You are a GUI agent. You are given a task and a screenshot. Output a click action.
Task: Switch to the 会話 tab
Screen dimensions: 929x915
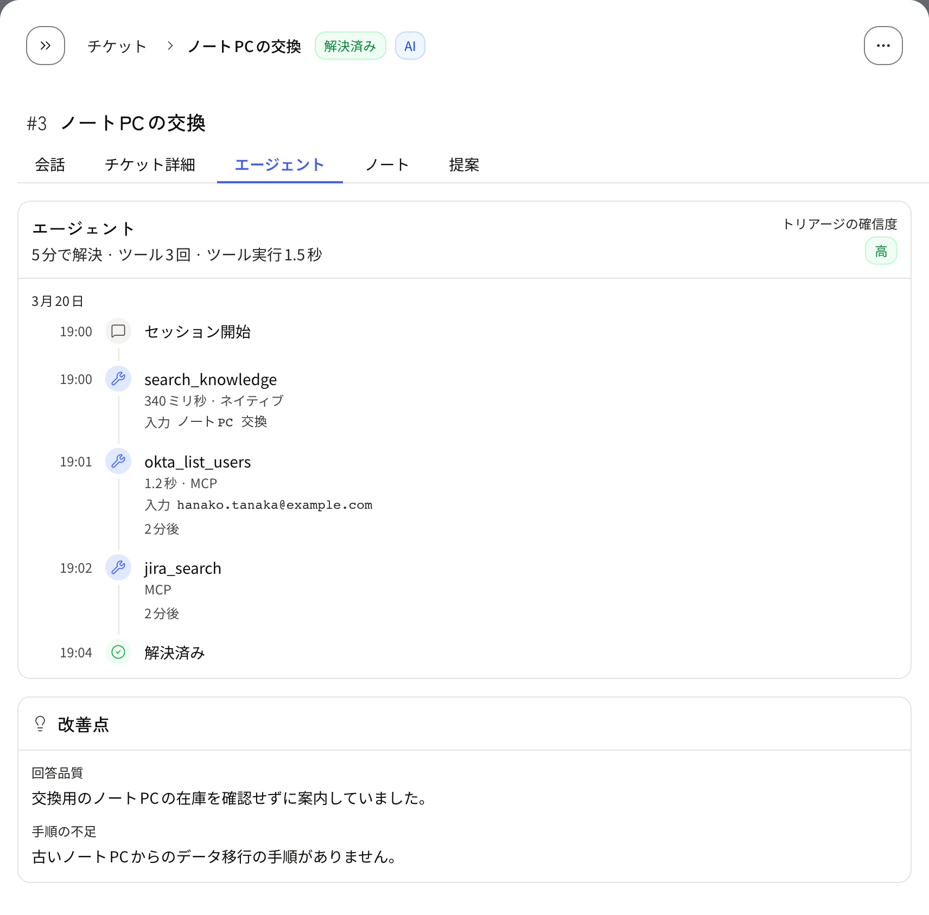pos(50,165)
